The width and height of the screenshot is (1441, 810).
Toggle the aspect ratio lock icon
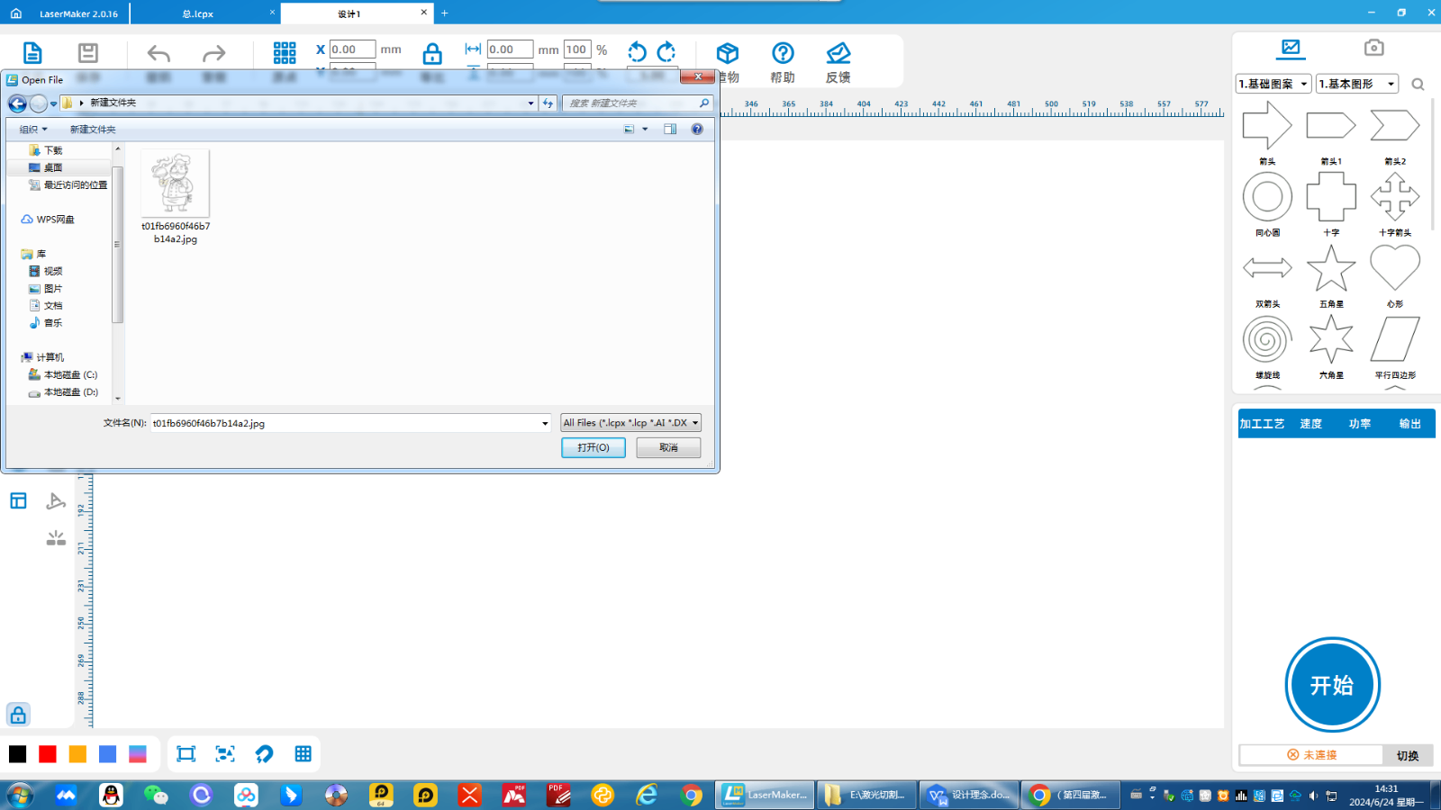coord(432,54)
